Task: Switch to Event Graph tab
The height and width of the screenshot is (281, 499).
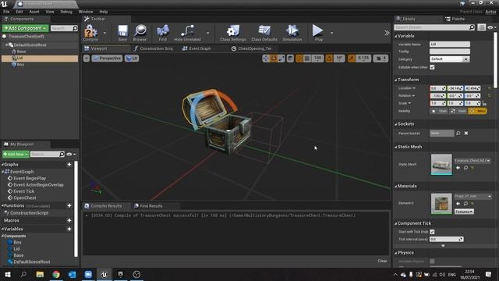Action: pyautogui.click(x=196, y=48)
